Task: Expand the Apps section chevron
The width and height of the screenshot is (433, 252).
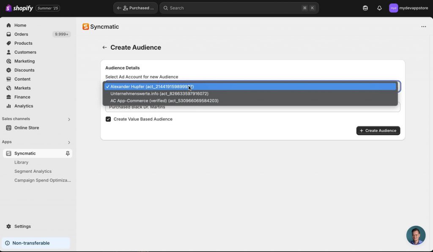Action: 69,142
